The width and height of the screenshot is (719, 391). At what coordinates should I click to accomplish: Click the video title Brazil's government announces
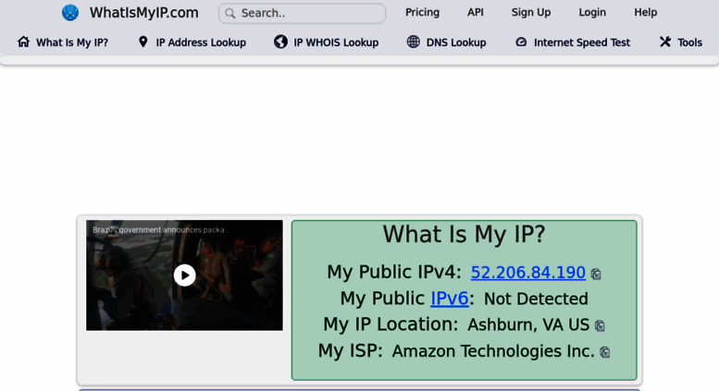pos(160,230)
